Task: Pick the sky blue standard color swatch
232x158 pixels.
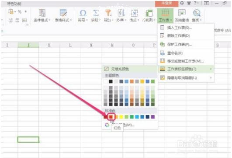Action: pos(137,117)
